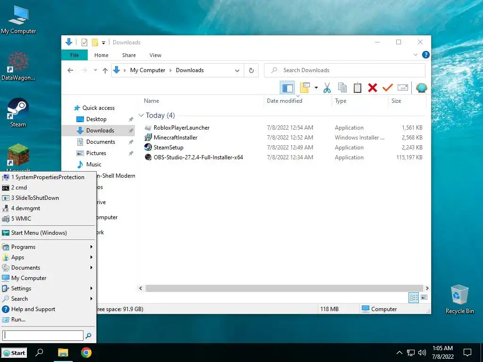The image size is (483, 362).
Task: Select Desktop in navigation pane
Action: [x=96, y=119]
